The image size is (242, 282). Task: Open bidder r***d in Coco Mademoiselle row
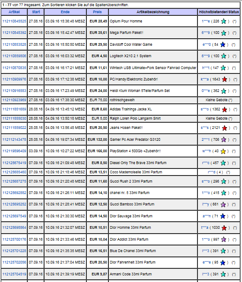(212, 172)
